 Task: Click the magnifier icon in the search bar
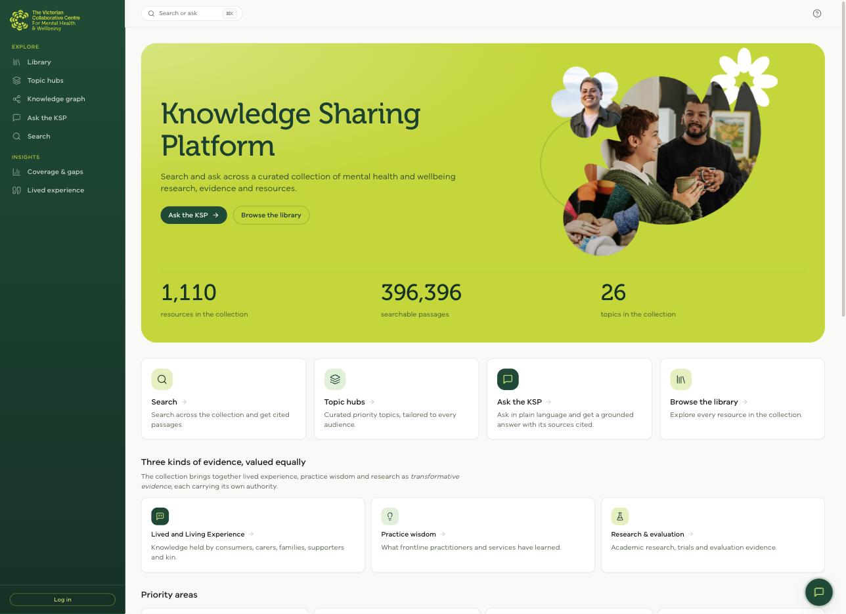click(151, 13)
